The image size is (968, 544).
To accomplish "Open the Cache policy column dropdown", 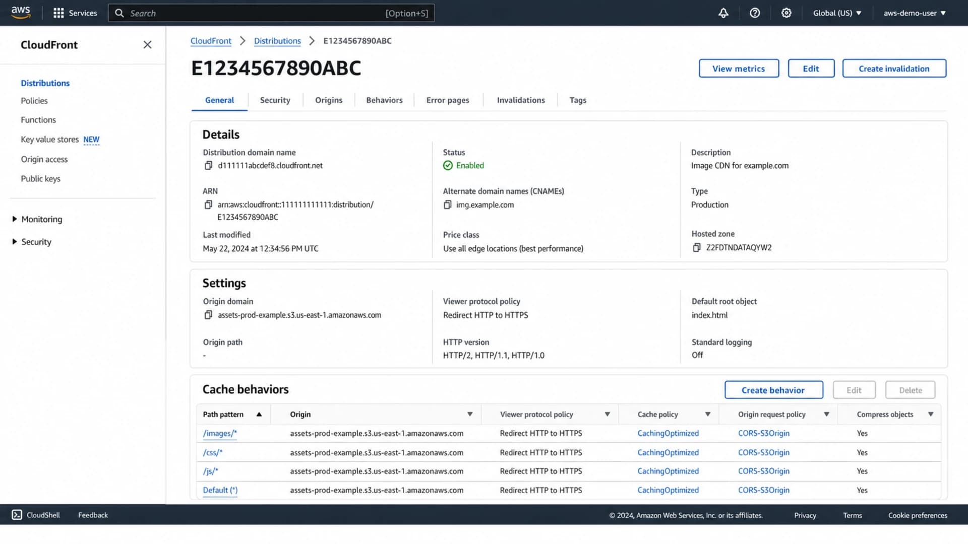I will pyautogui.click(x=708, y=415).
